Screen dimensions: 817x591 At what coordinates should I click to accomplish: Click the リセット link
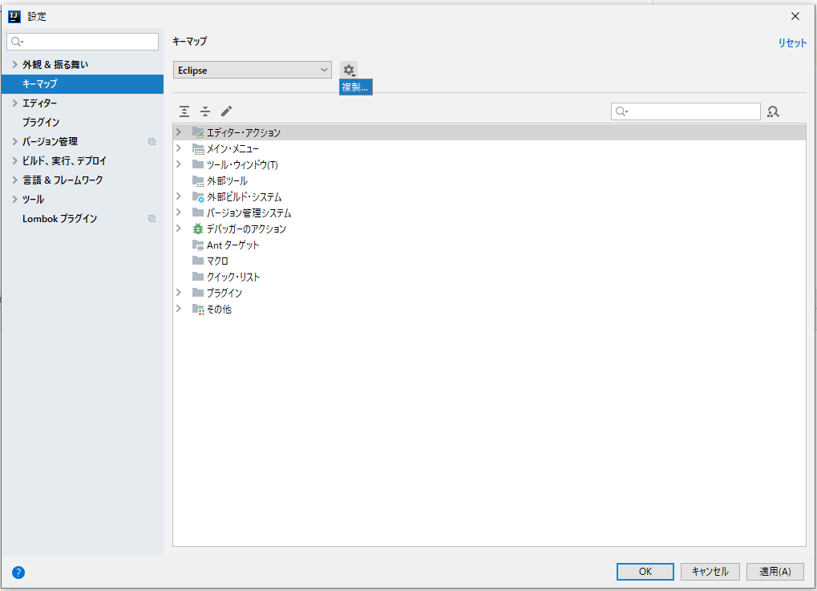pos(792,43)
